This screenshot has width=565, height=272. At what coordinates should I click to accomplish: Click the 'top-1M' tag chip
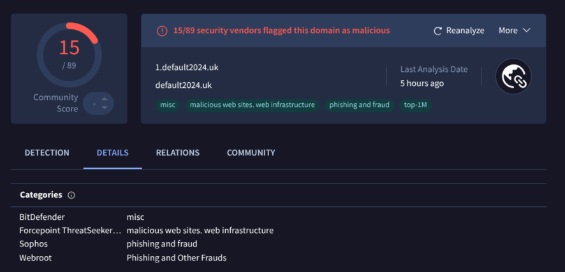tap(416, 105)
